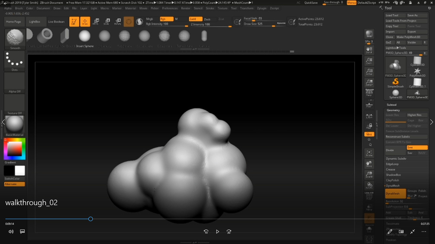Toggle the Mrgb mode
This screenshot has height=244, width=435.
(152, 19)
